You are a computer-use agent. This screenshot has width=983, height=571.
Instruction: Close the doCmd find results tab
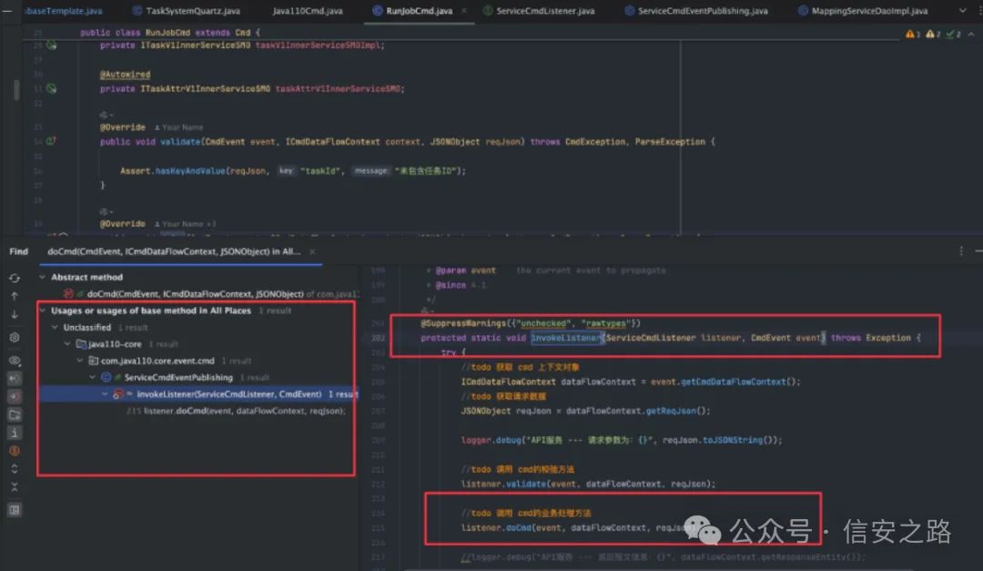click(x=312, y=251)
